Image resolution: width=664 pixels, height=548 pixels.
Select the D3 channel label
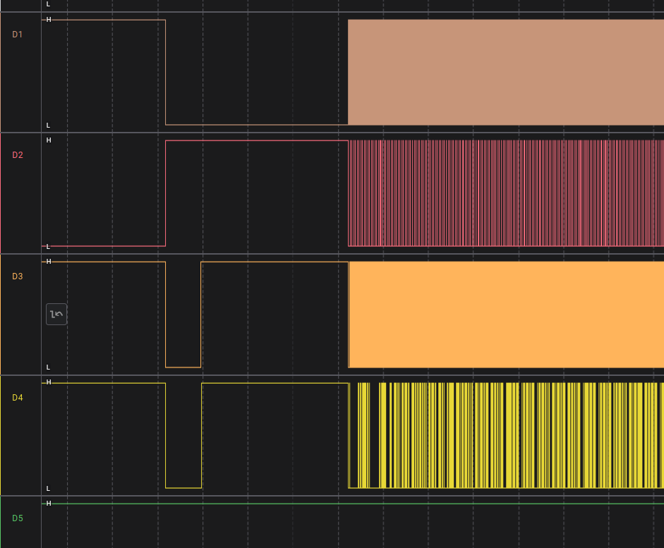click(18, 276)
